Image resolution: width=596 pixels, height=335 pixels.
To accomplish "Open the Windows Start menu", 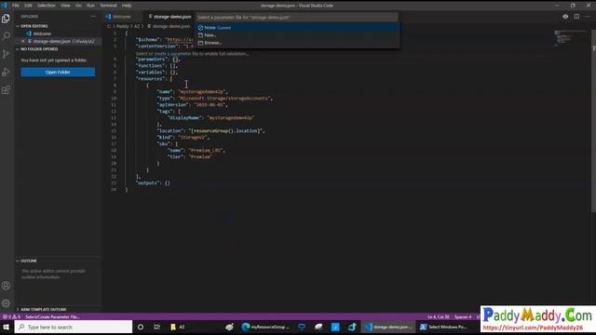I will [7, 327].
